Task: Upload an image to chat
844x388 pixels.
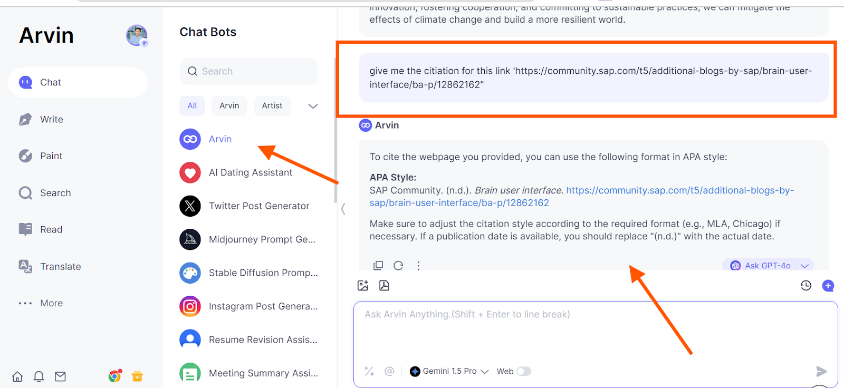Action: (x=363, y=286)
